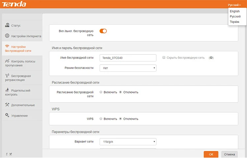The height and width of the screenshot is (159, 247).
Task: Open Дополнительные section
Action: tap(22, 105)
